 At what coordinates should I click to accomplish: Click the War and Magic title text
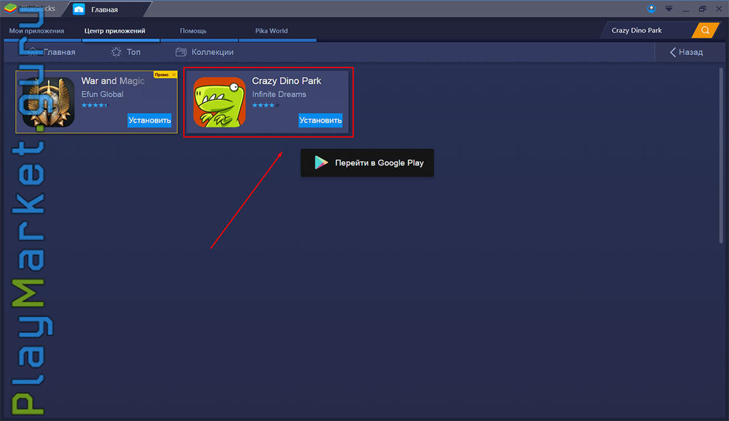(112, 81)
